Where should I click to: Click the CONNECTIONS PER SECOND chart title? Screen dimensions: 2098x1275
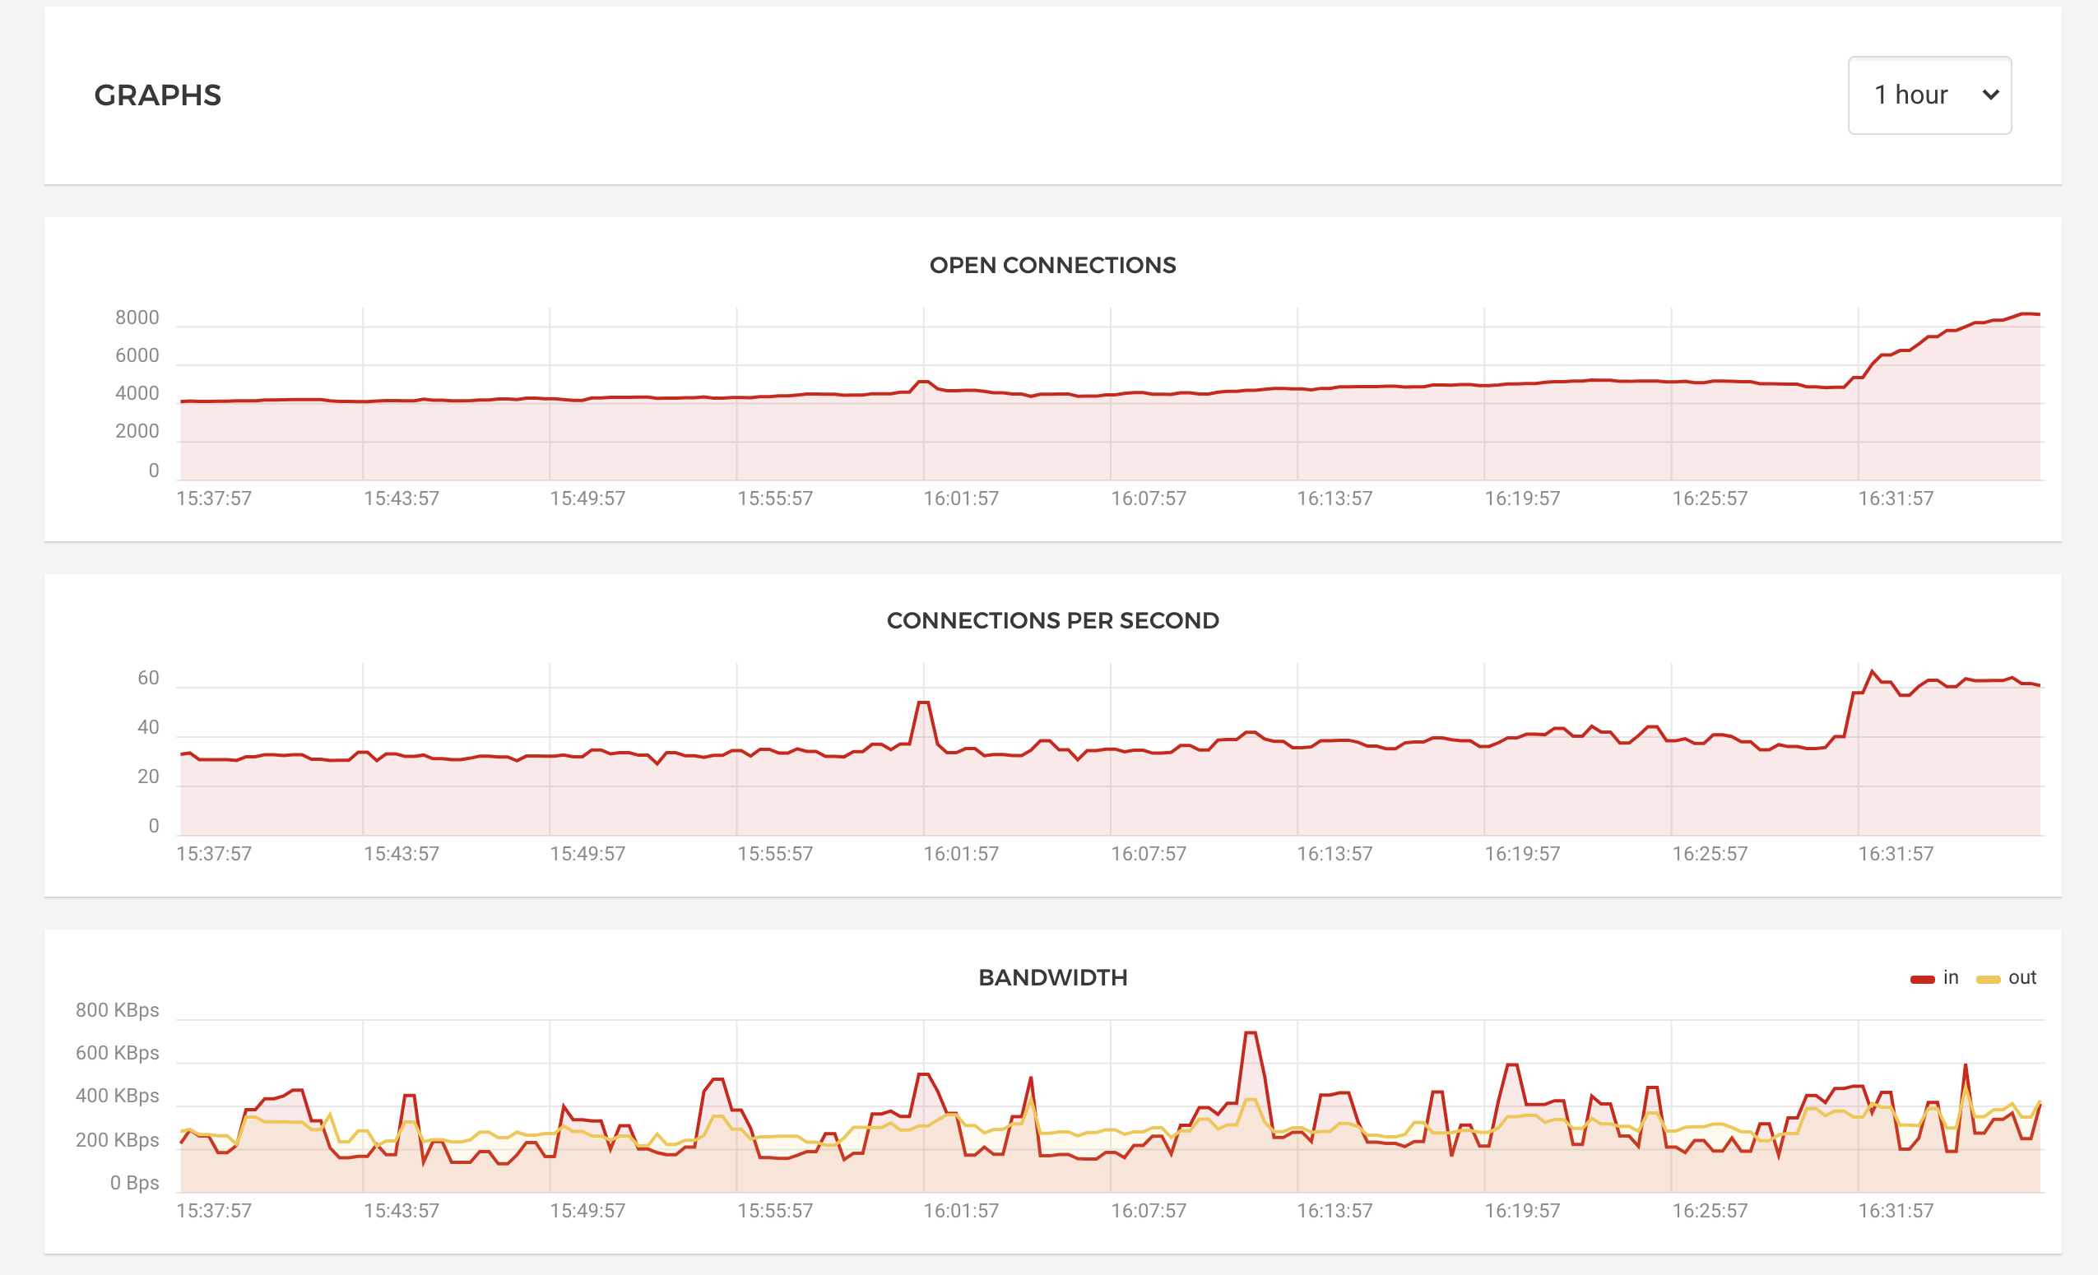pos(1052,620)
